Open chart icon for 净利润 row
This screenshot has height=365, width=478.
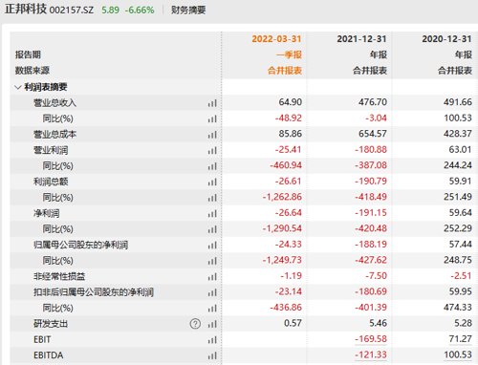(212, 214)
